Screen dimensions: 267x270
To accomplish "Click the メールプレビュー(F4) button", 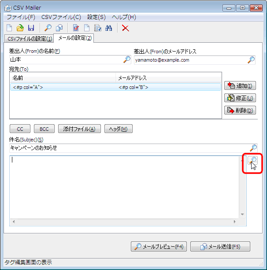I will (159, 246).
